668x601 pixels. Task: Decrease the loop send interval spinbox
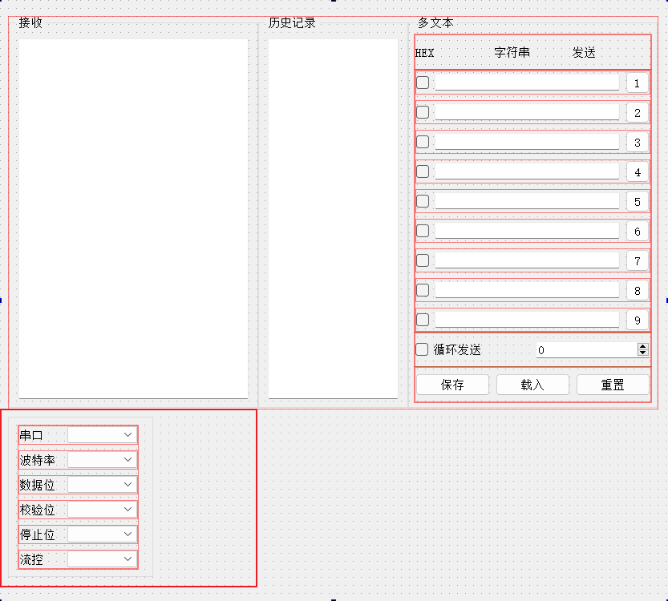pyautogui.click(x=643, y=353)
